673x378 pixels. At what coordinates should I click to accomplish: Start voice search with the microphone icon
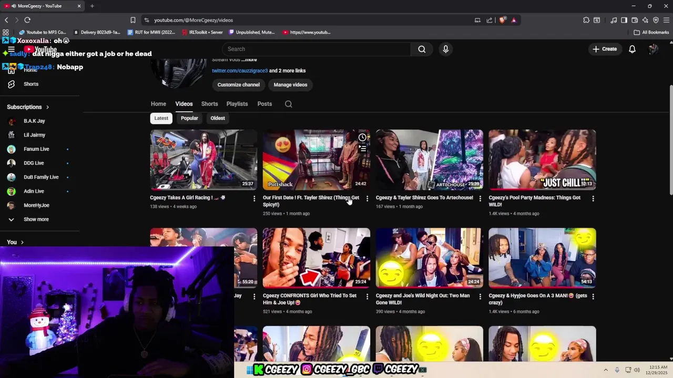pos(446,49)
